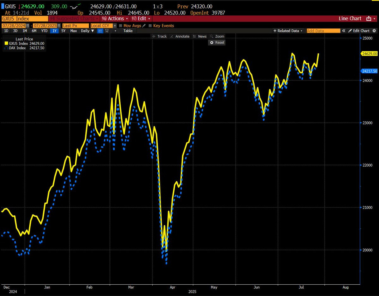This screenshot has height=296, width=379.
Task: Enable the Key Events checkbox
Action: [x=150, y=26]
